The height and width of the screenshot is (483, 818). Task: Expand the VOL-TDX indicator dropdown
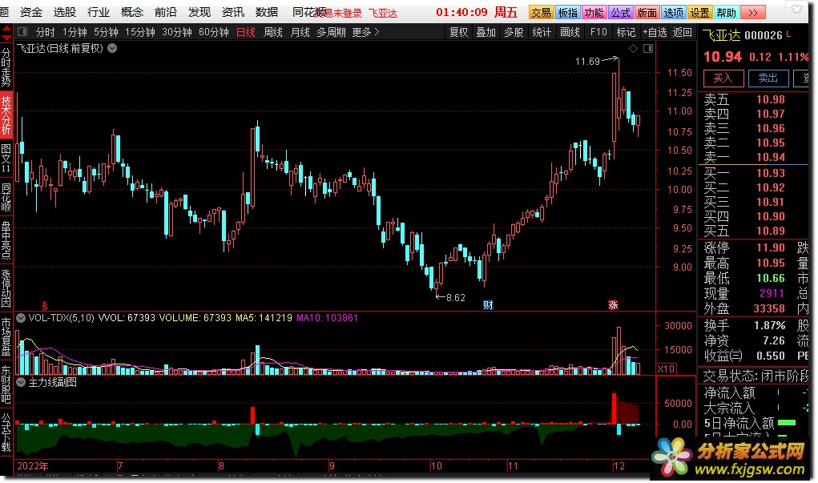(x=21, y=318)
